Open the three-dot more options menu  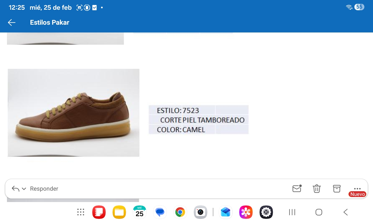click(x=357, y=188)
